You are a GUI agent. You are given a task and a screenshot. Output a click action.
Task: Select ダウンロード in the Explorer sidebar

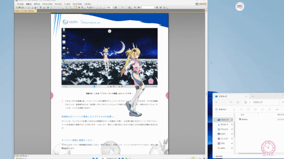tap(223, 124)
